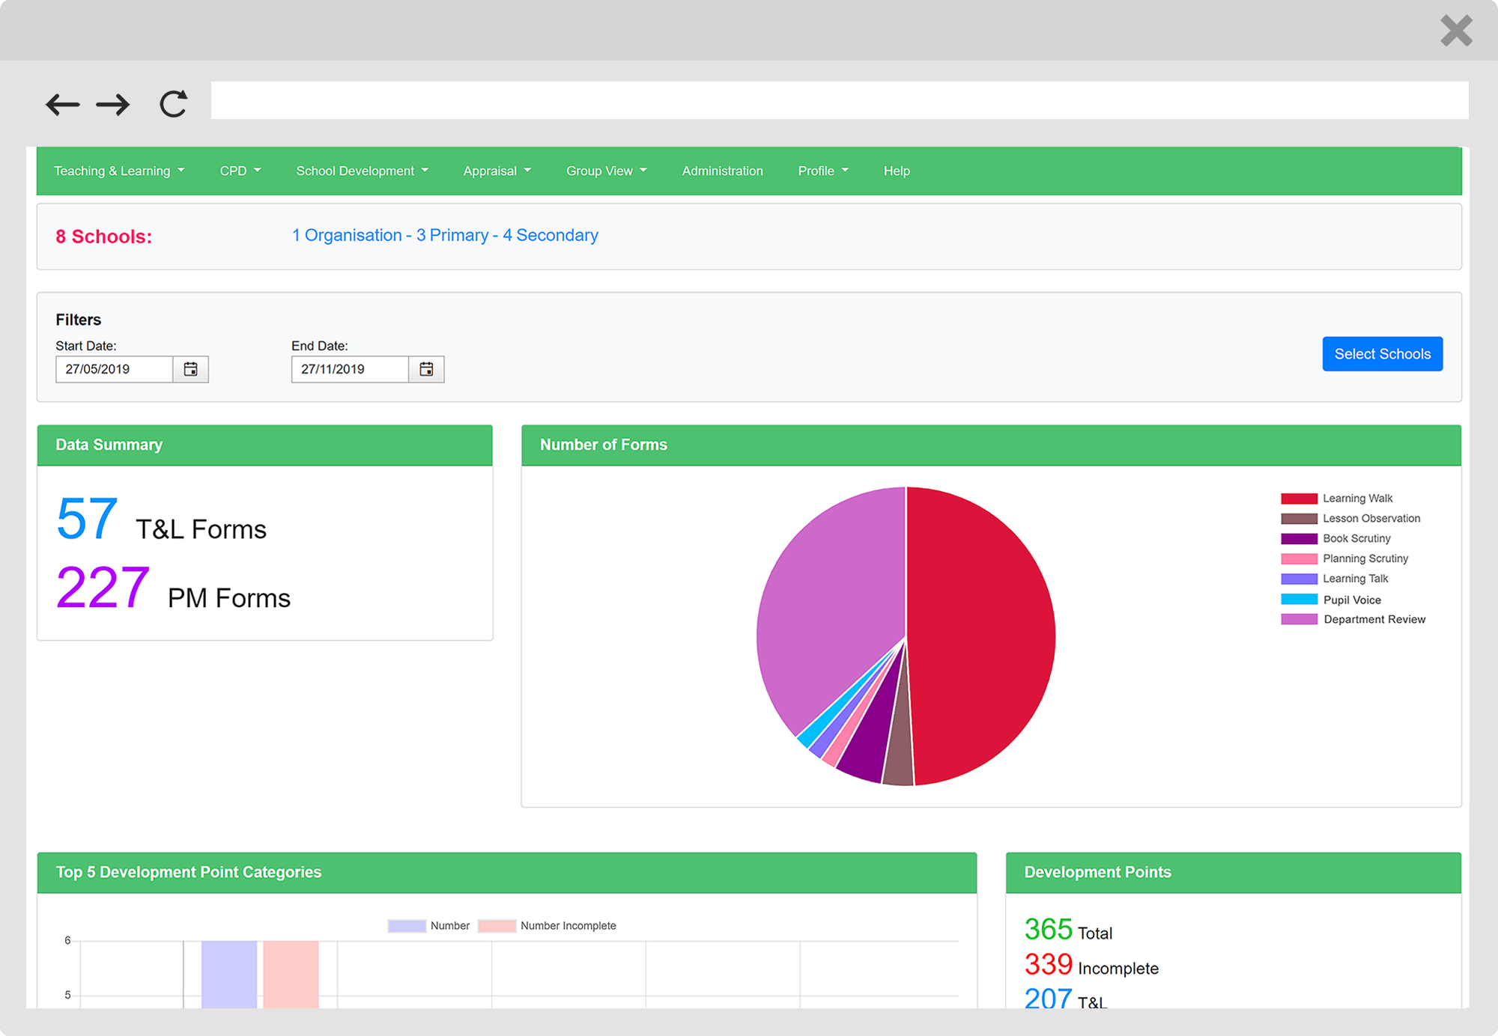
Task: Click the red Learning Walk pie slice
Action: [981, 636]
